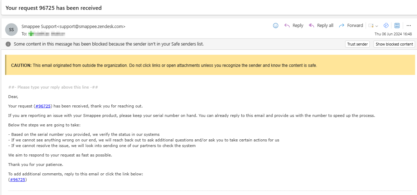Click 'To add additional comments' line
This screenshot has width=417, height=195.
[x=76, y=174]
